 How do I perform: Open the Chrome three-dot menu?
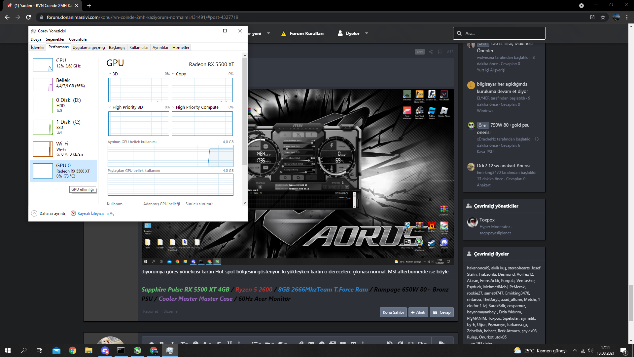coord(627,17)
